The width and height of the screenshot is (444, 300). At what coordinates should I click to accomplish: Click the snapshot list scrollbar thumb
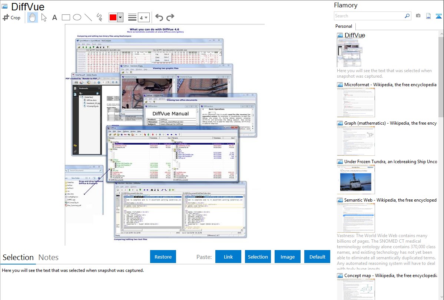pyautogui.click(x=441, y=76)
